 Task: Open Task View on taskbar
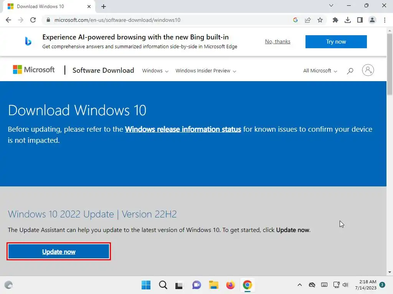(179, 285)
